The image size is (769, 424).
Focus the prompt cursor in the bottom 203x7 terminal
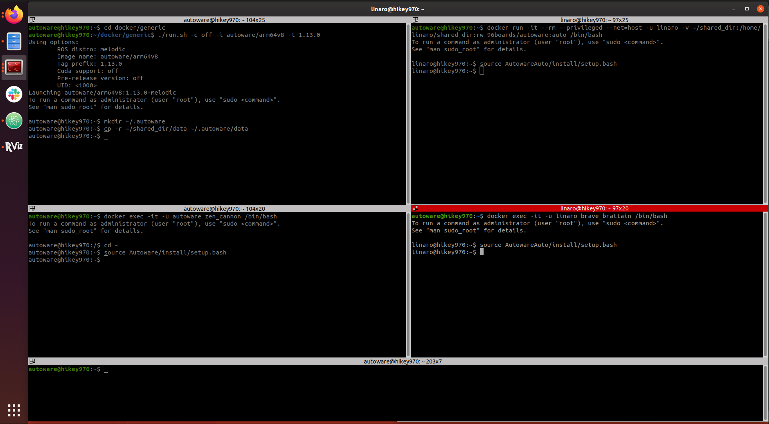click(x=106, y=369)
